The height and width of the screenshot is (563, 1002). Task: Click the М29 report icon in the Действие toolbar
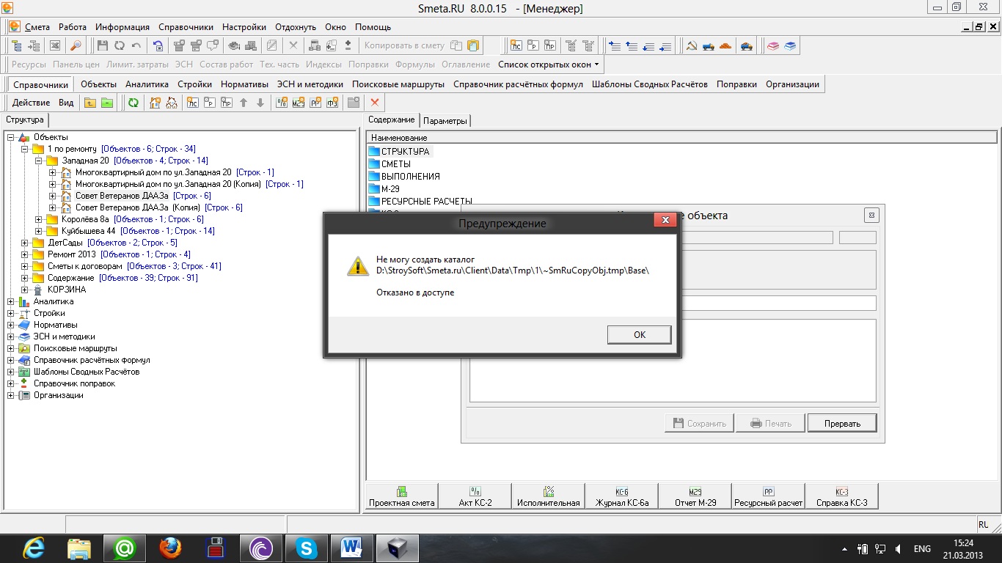coord(299,103)
